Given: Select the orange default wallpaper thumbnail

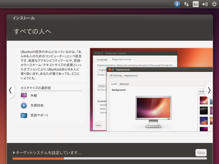Looking at the screenshot, I should click(x=204, y=100).
